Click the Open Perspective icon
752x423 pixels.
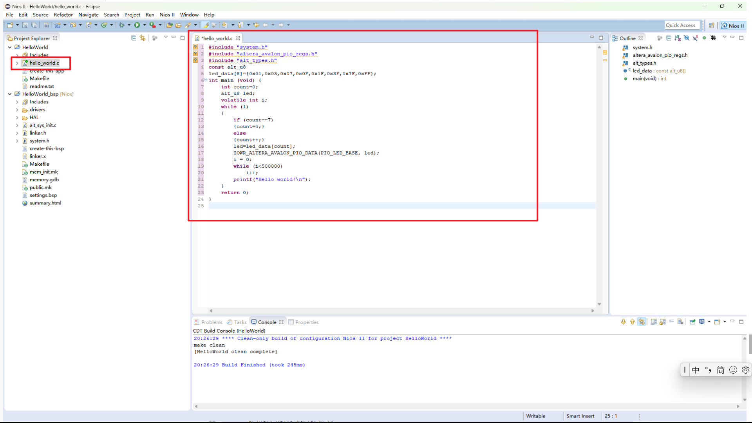712,26
